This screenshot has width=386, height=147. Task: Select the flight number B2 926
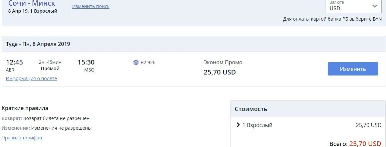[x=148, y=63]
